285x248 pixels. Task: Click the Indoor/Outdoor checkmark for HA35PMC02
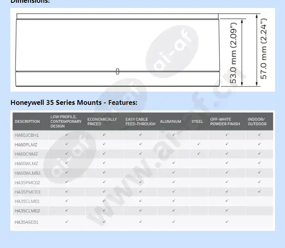tap(259, 182)
